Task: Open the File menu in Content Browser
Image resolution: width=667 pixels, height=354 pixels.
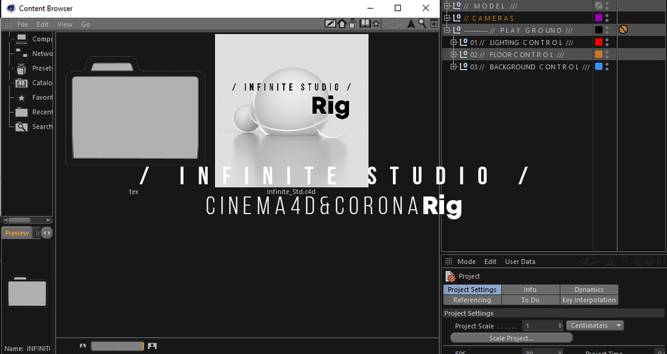Action: click(23, 25)
